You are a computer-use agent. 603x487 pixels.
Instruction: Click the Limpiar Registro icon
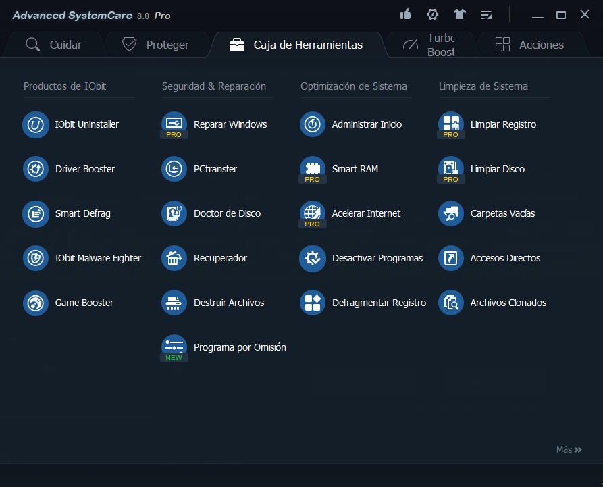pos(451,125)
